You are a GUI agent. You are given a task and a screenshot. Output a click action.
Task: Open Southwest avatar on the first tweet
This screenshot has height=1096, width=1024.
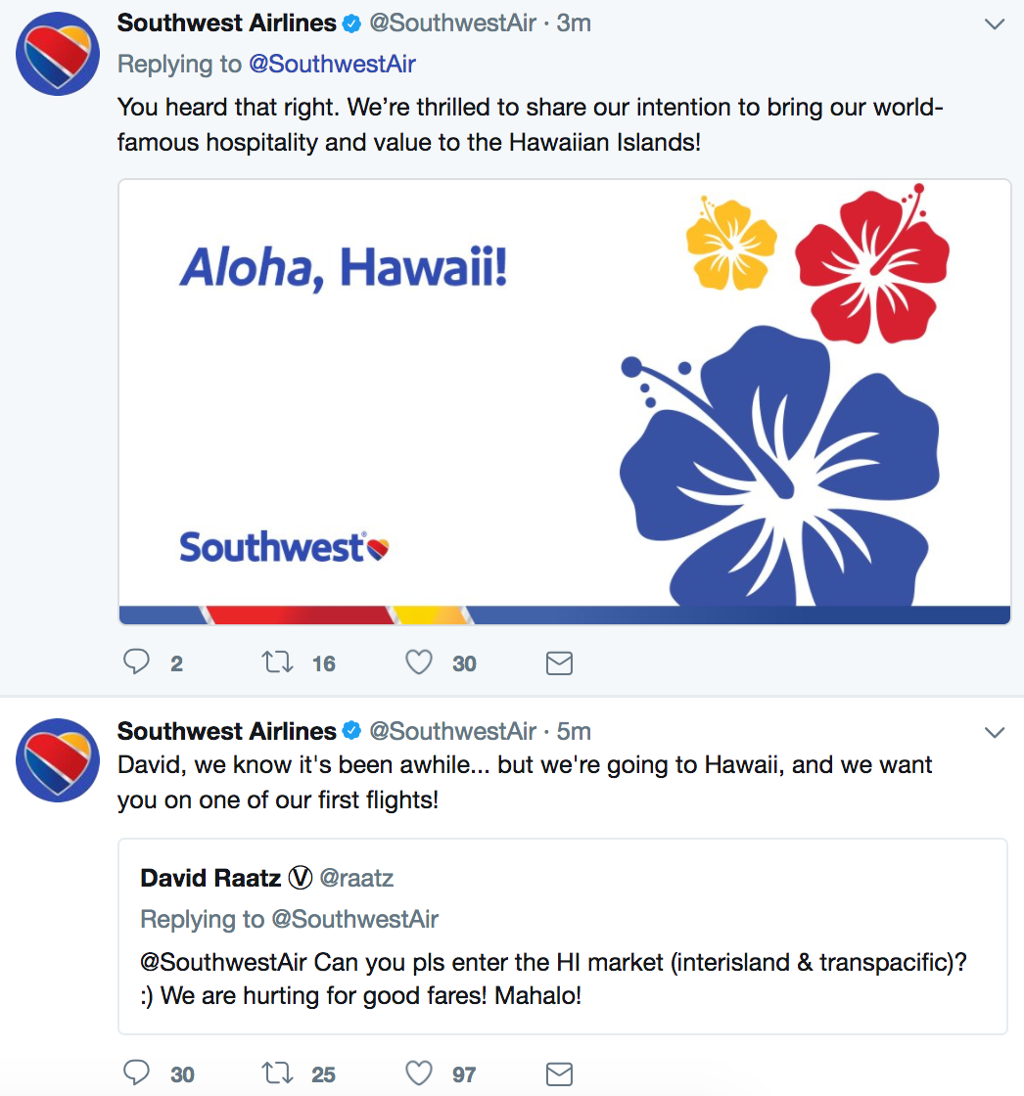[58, 54]
